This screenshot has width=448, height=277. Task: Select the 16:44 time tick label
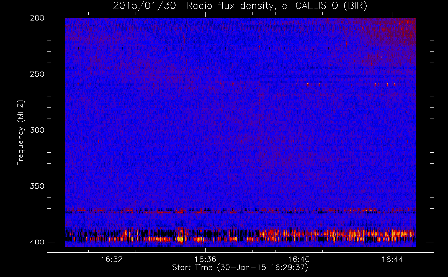tap(393, 260)
